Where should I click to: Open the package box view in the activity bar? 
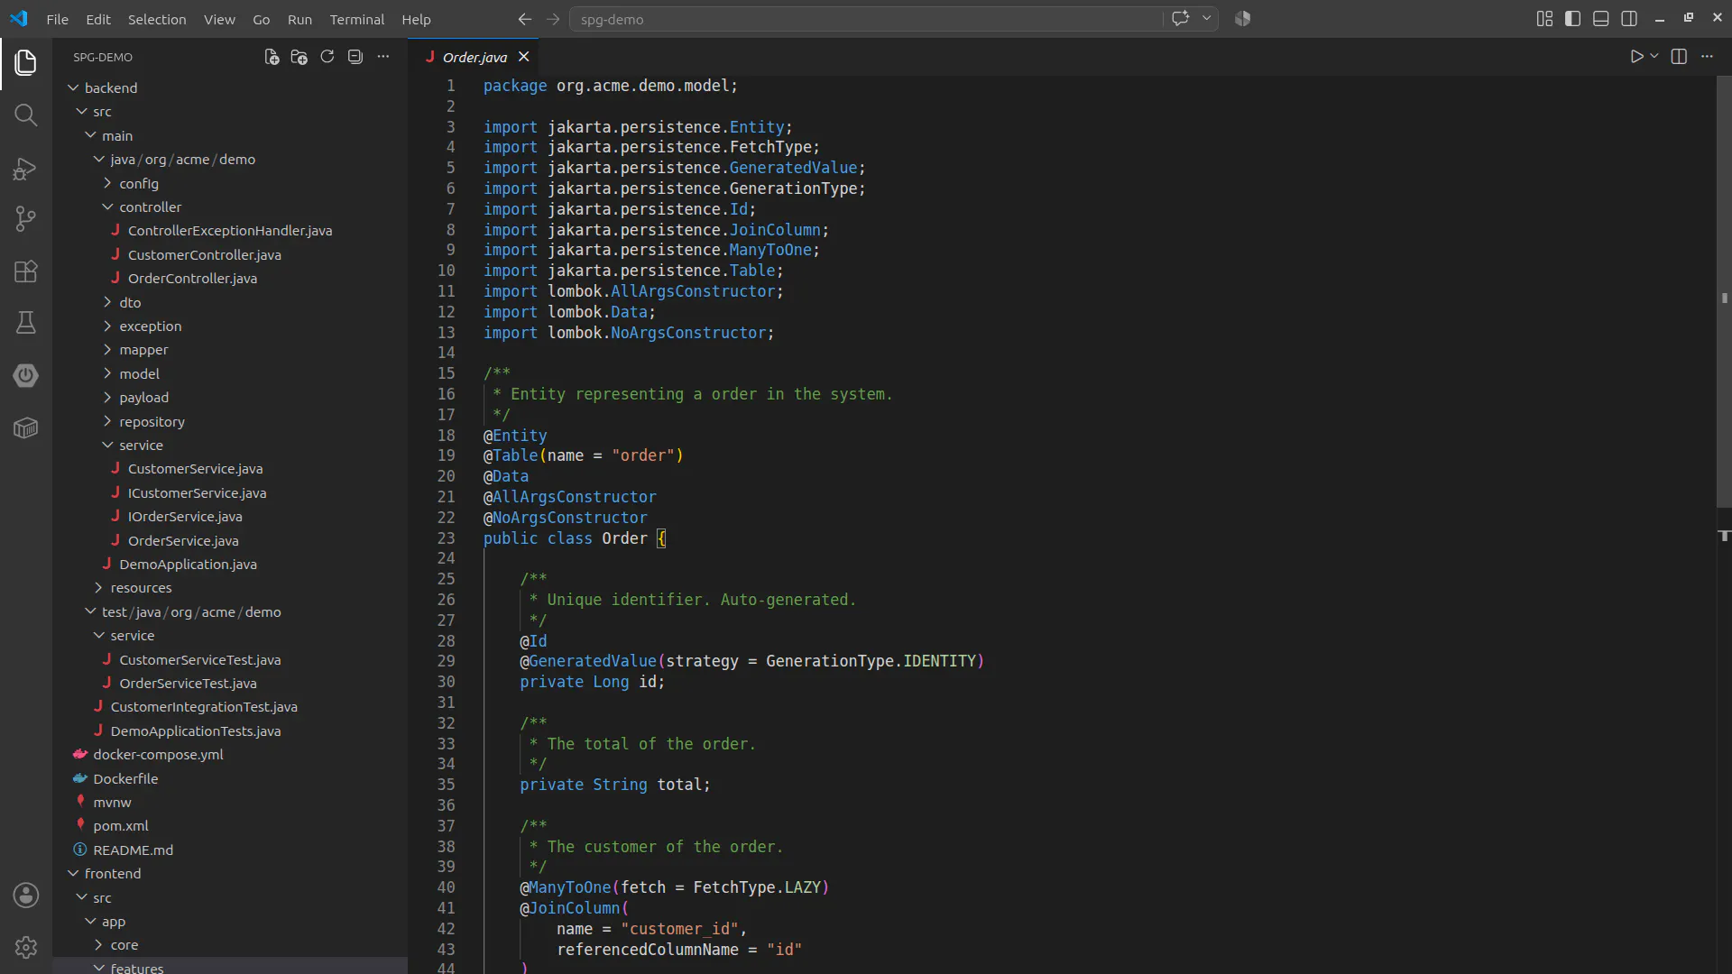(25, 427)
